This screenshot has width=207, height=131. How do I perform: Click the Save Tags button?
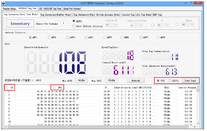190,81
